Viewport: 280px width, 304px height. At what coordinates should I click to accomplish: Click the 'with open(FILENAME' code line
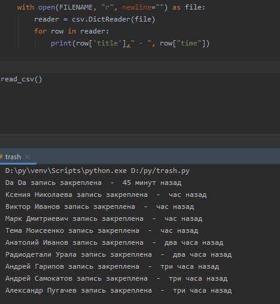(111, 7)
